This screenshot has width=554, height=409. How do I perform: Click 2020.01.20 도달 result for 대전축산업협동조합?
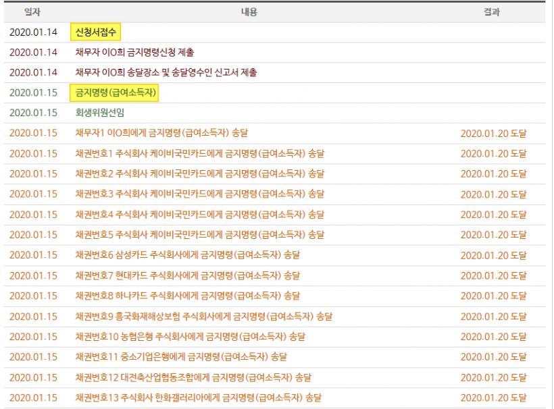tap(494, 377)
